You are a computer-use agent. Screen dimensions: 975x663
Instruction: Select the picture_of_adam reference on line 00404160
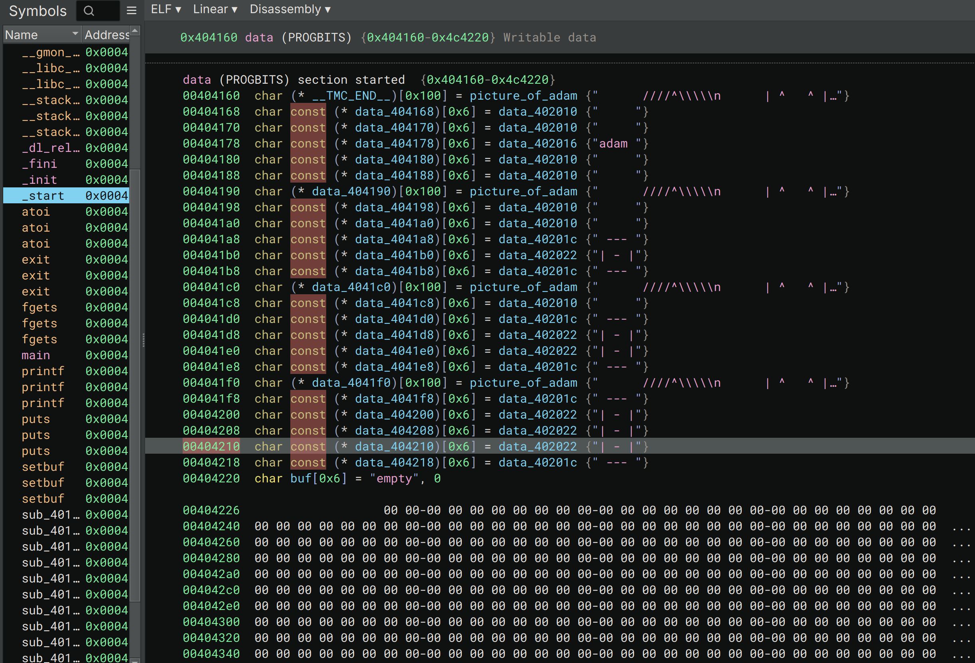click(524, 96)
